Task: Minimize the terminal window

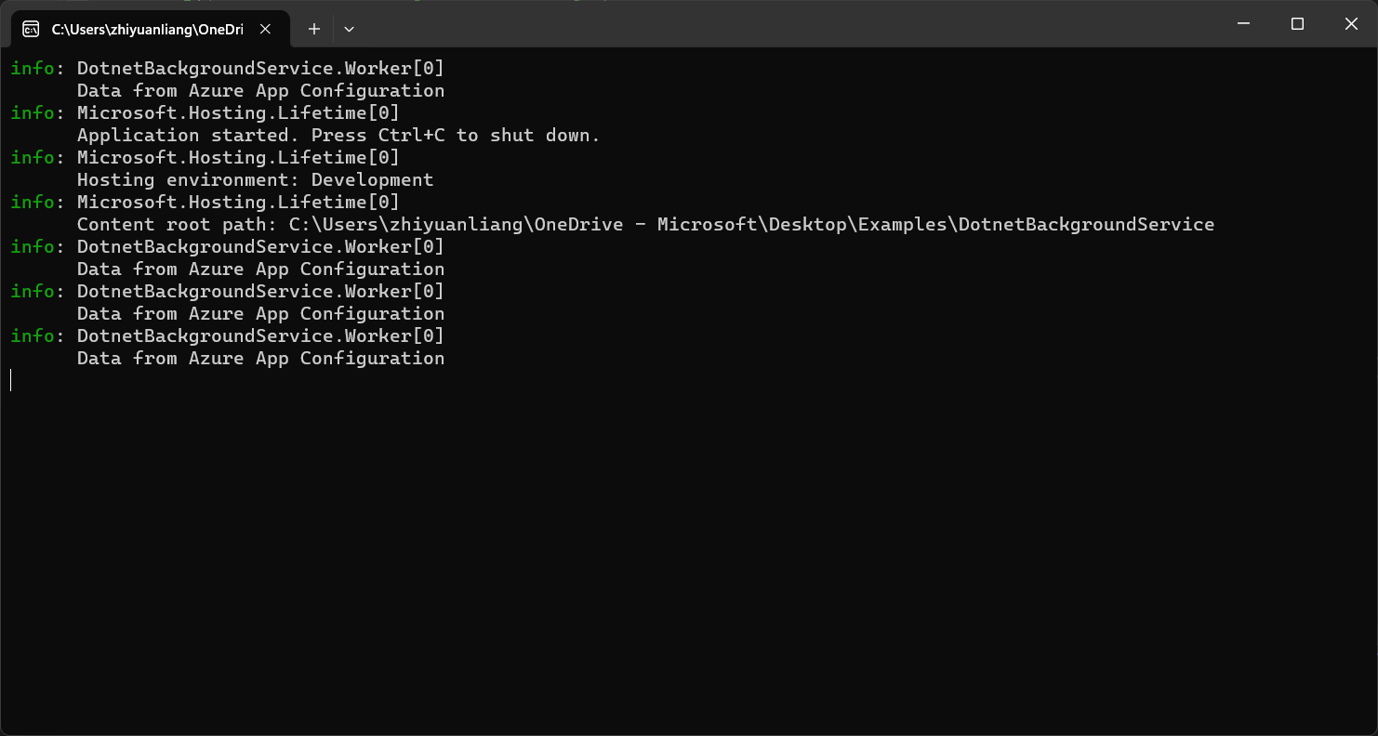Action: tap(1243, 24)
